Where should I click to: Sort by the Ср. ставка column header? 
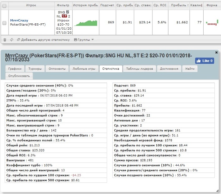click(x=143, y=5)
